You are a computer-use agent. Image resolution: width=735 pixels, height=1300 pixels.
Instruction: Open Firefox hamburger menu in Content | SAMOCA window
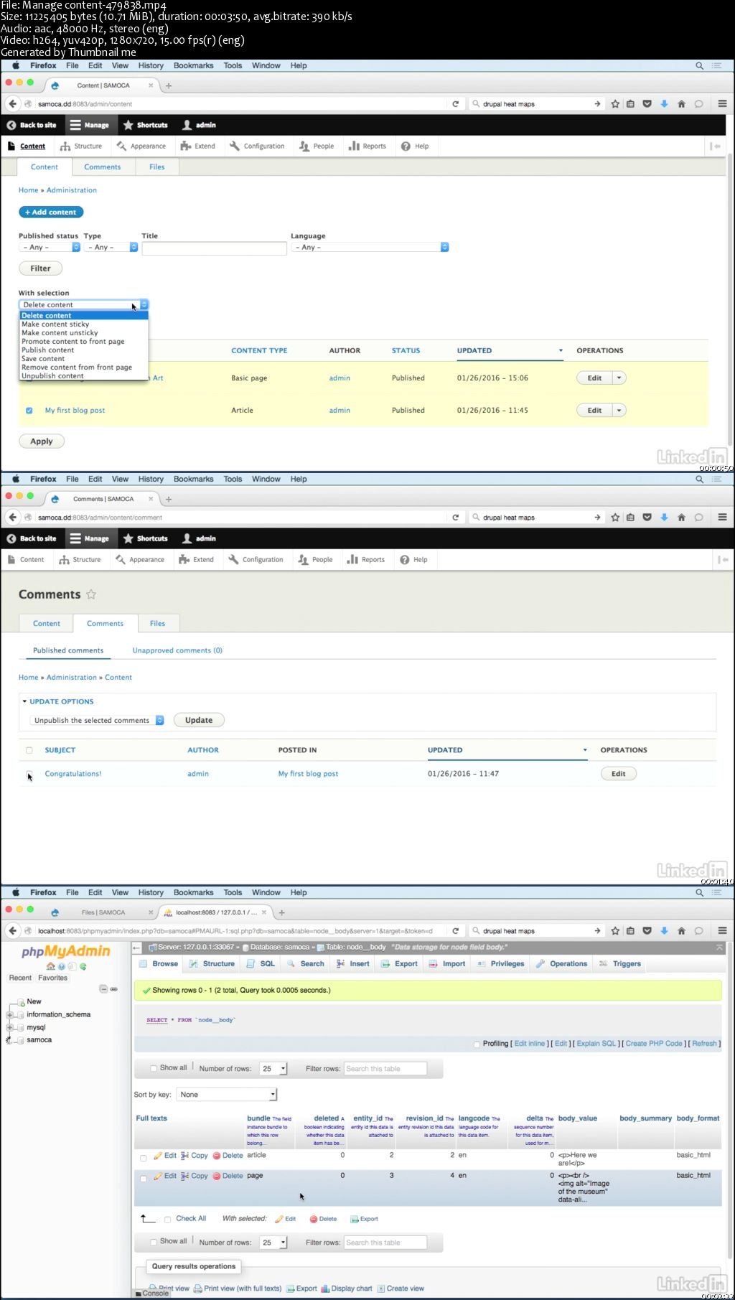click(x=722, y=104)
